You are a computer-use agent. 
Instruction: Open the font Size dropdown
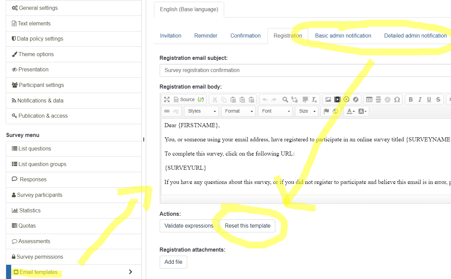click(307, 111)
